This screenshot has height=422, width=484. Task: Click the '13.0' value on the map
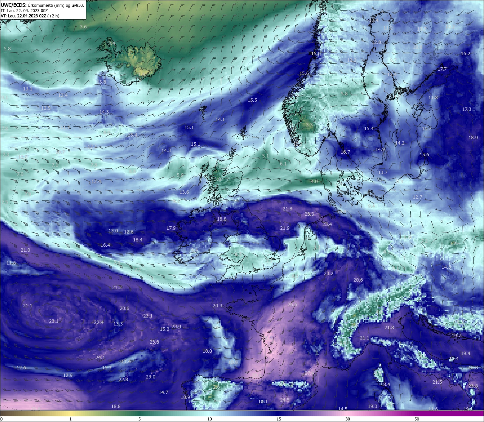(x=113, y=231)
